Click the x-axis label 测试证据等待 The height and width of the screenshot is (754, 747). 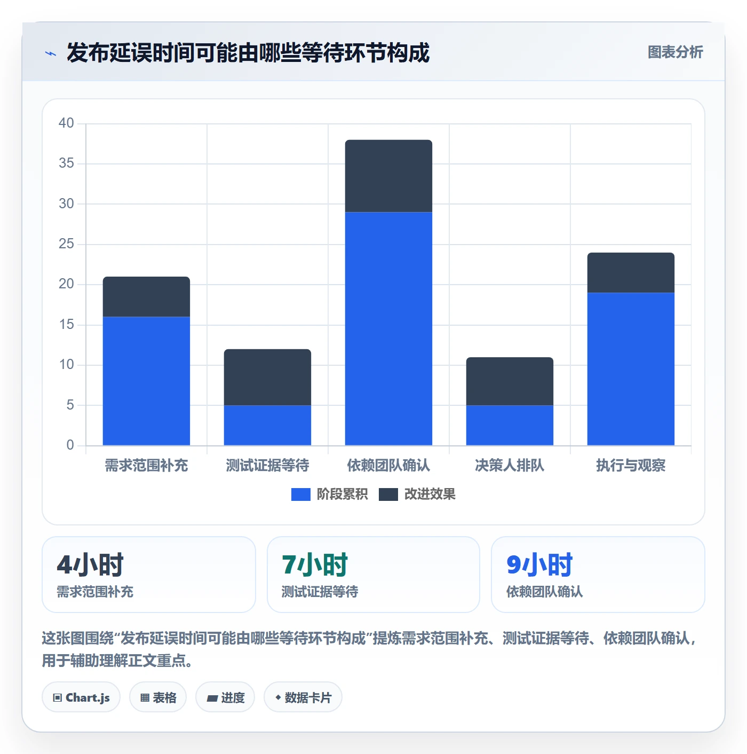click(267, 466)
